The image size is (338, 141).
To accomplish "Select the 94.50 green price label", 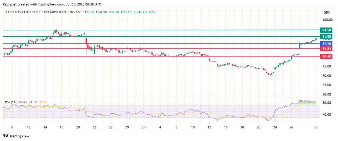I will tap(326, 30).
